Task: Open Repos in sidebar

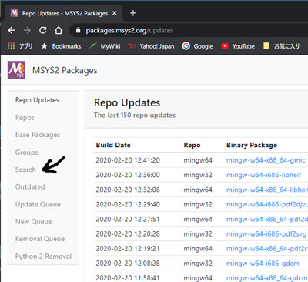Action: tap(25, 118)
